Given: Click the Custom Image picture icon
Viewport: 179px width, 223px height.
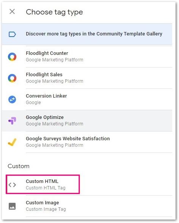Looking at the screenshot, I should point(12,206).
